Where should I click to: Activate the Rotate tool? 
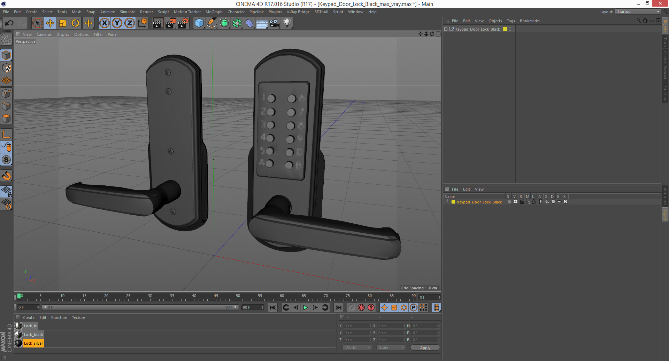point(75,23)
